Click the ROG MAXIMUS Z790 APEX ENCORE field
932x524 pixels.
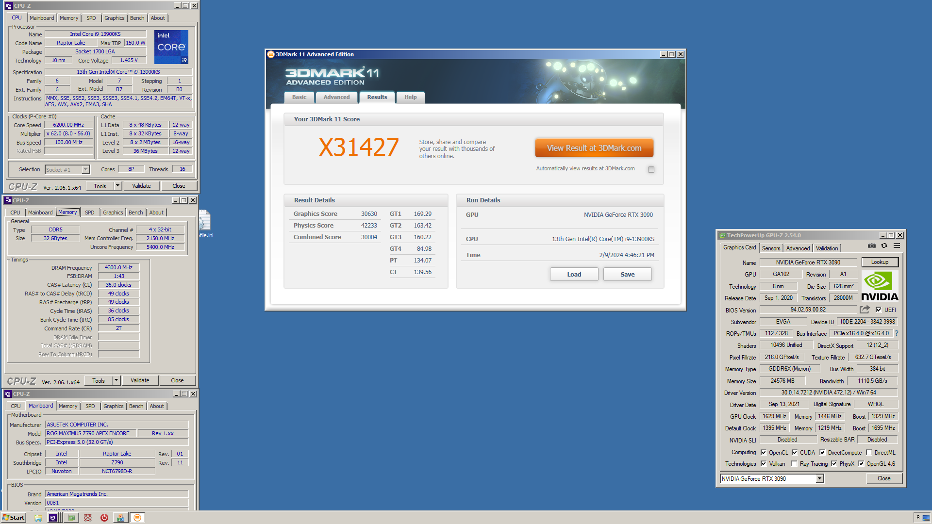click(x=91, y=433)
